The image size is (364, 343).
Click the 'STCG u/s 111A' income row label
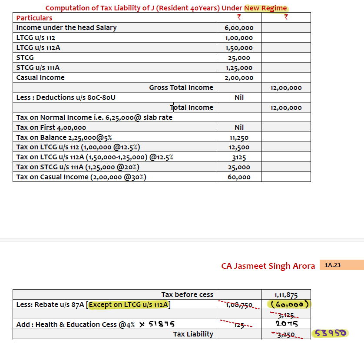pos(38,68)
